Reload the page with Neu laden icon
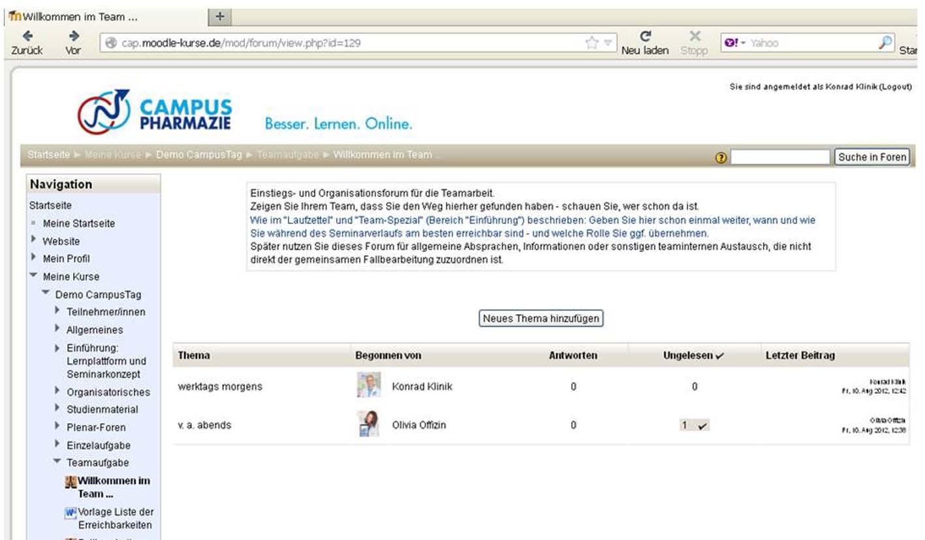Image resolution: width=925 pixels, height=540 pixels. pos(645,37)
